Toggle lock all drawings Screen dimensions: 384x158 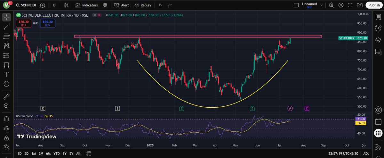pyautogui.click(x=6, y=138)
